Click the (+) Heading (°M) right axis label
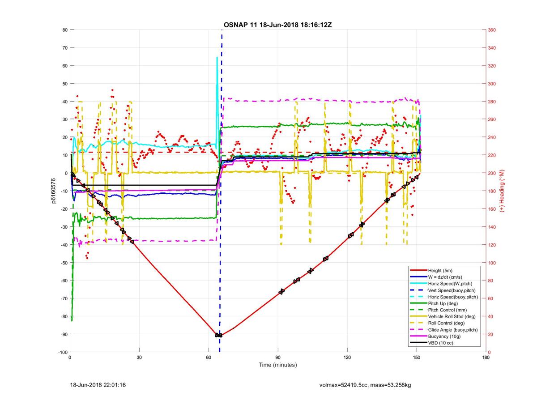 (x=502, y=191)
